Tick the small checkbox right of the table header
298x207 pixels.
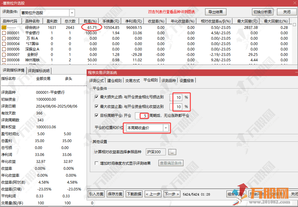pos(294,25)
